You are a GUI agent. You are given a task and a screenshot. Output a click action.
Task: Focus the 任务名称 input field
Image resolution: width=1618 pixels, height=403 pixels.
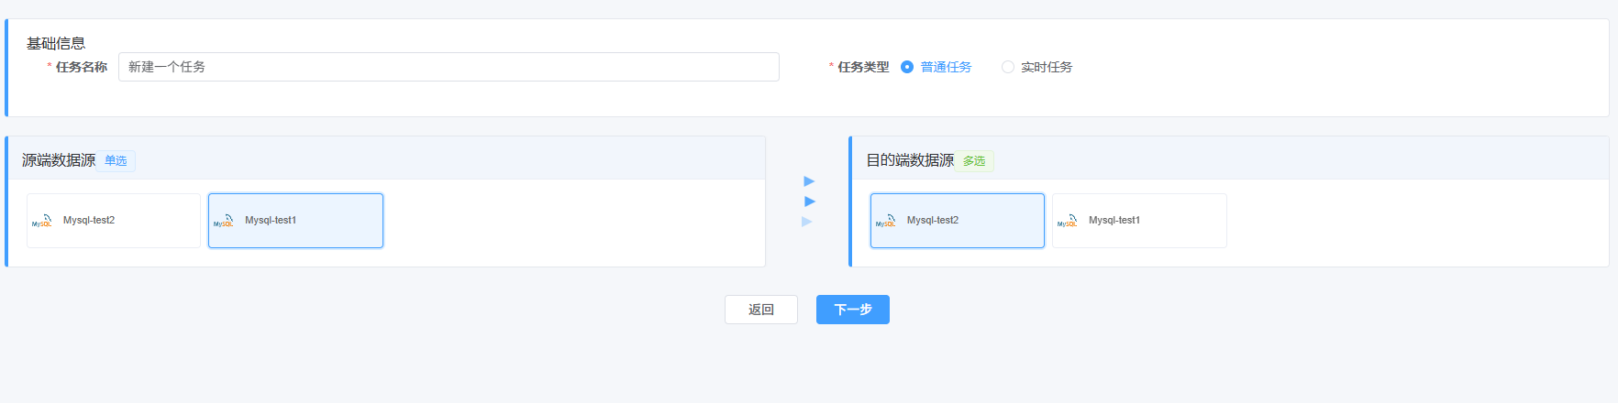tap(448, 67)
